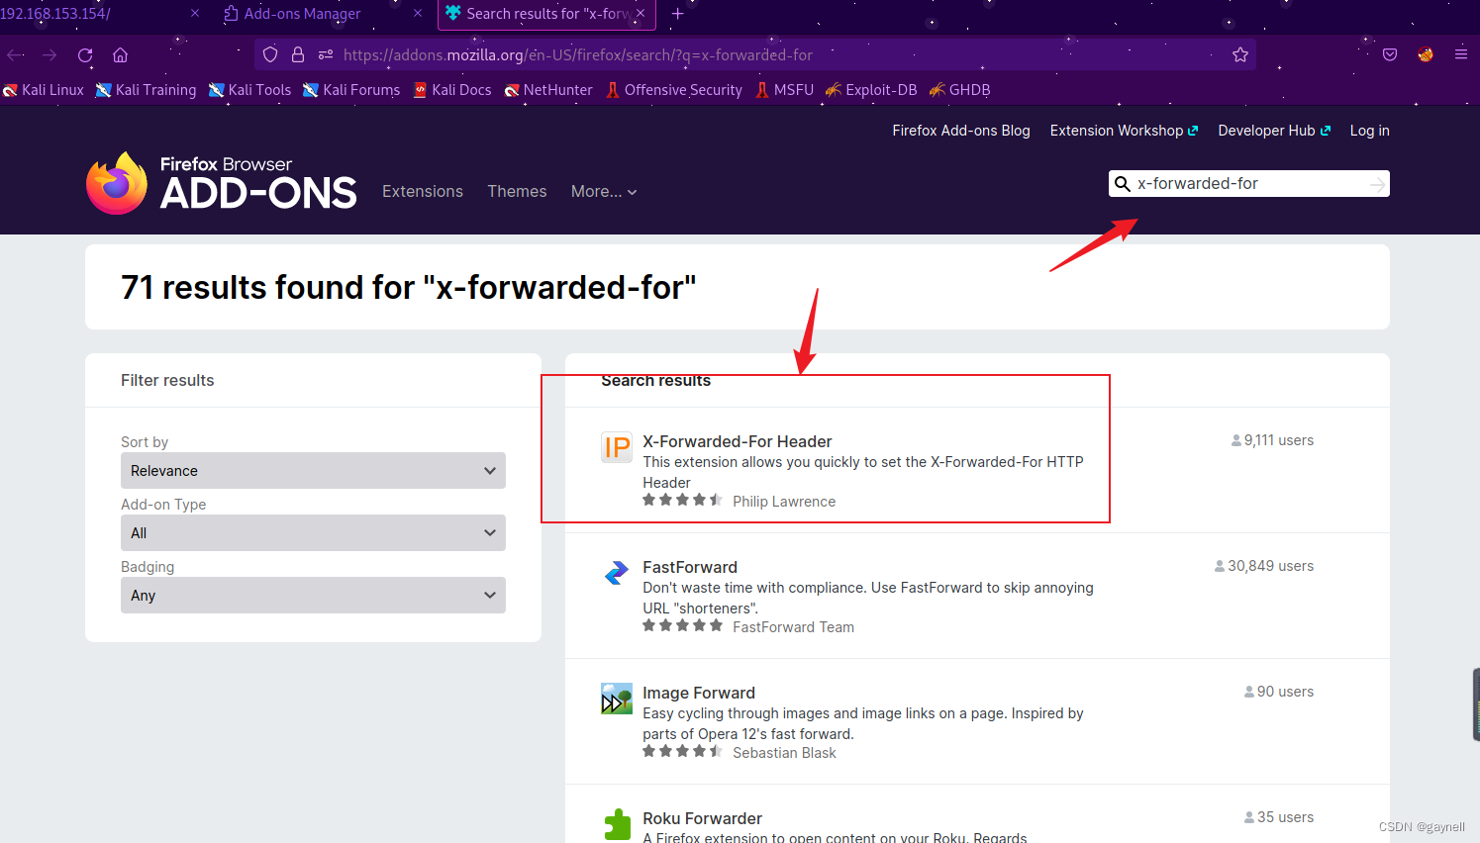Click the browser back arrow
This screenshot has width=1480, height=843.
[x=16, y=55]
